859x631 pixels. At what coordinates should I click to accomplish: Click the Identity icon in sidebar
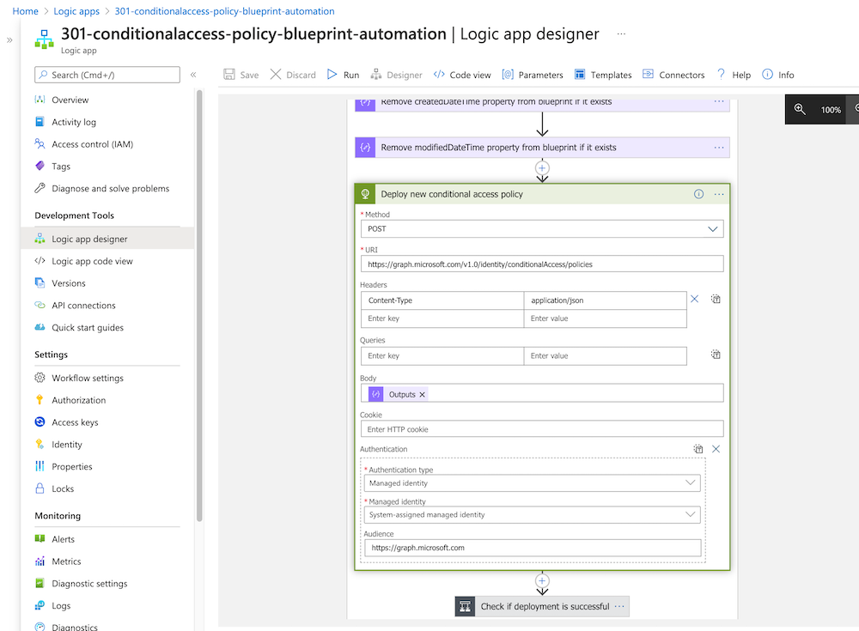(x=40, y=444)
